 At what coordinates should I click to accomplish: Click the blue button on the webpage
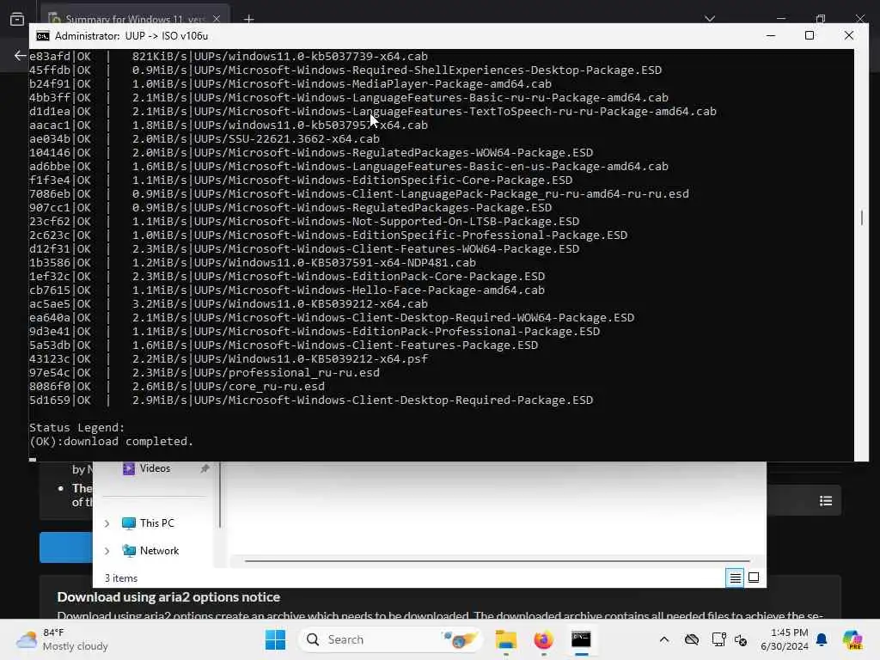[66, 547]
